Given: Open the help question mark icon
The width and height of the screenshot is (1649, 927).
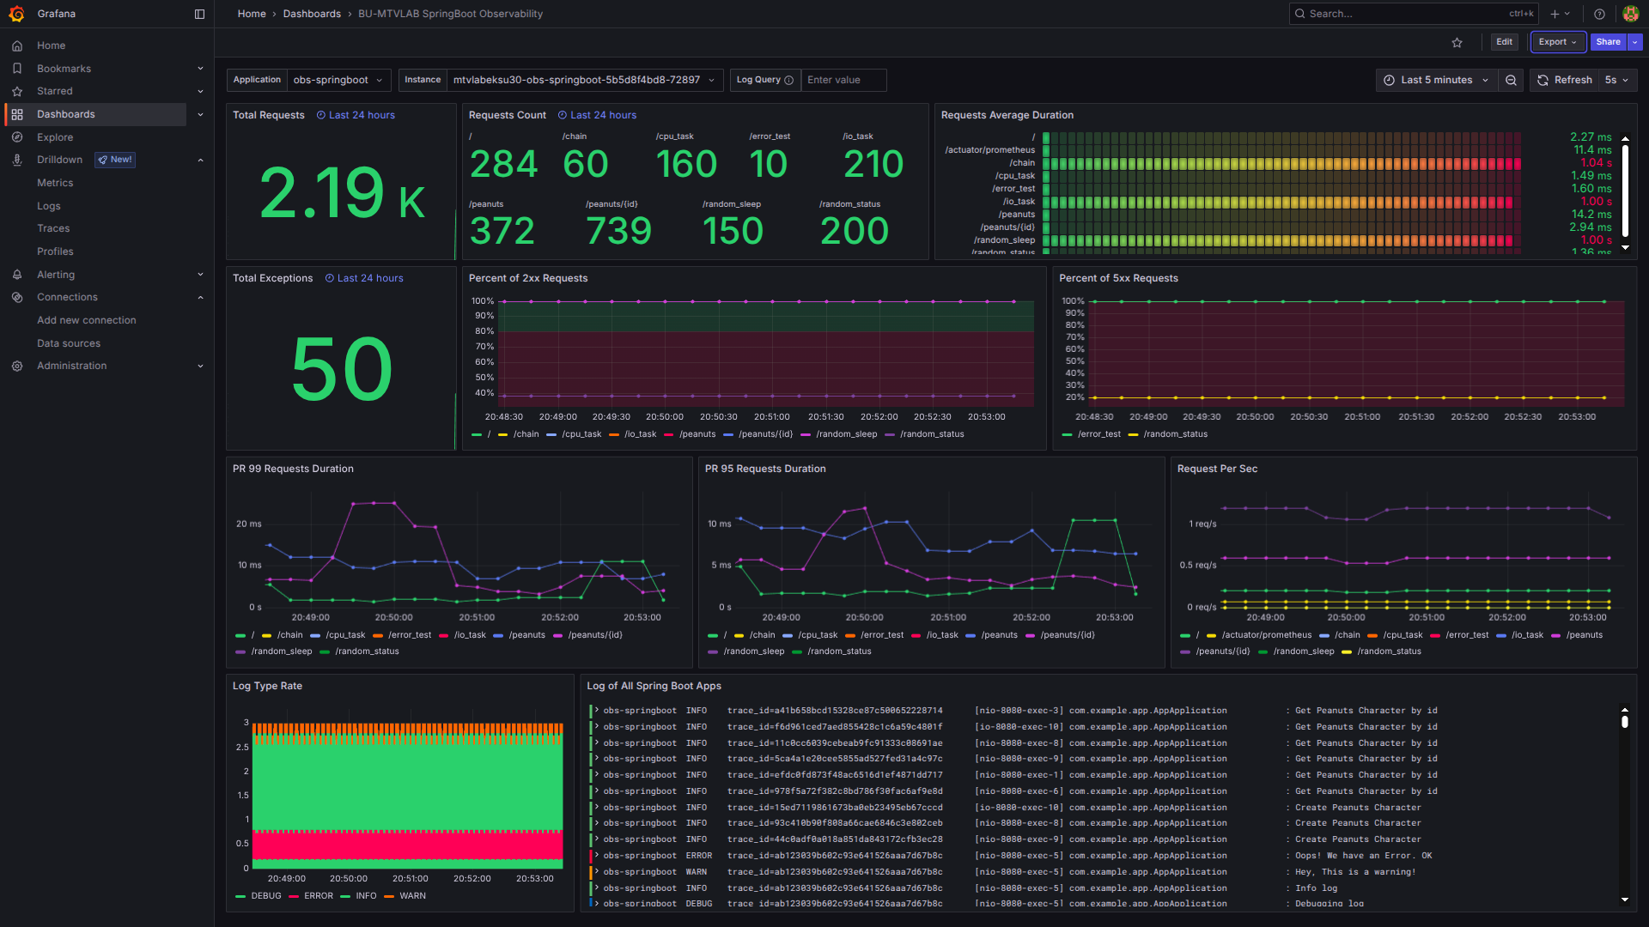Looking at the screenshot, I should pos(1599,14).
